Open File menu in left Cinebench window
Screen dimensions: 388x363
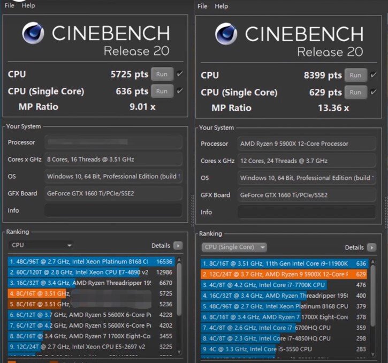(10, 5)
